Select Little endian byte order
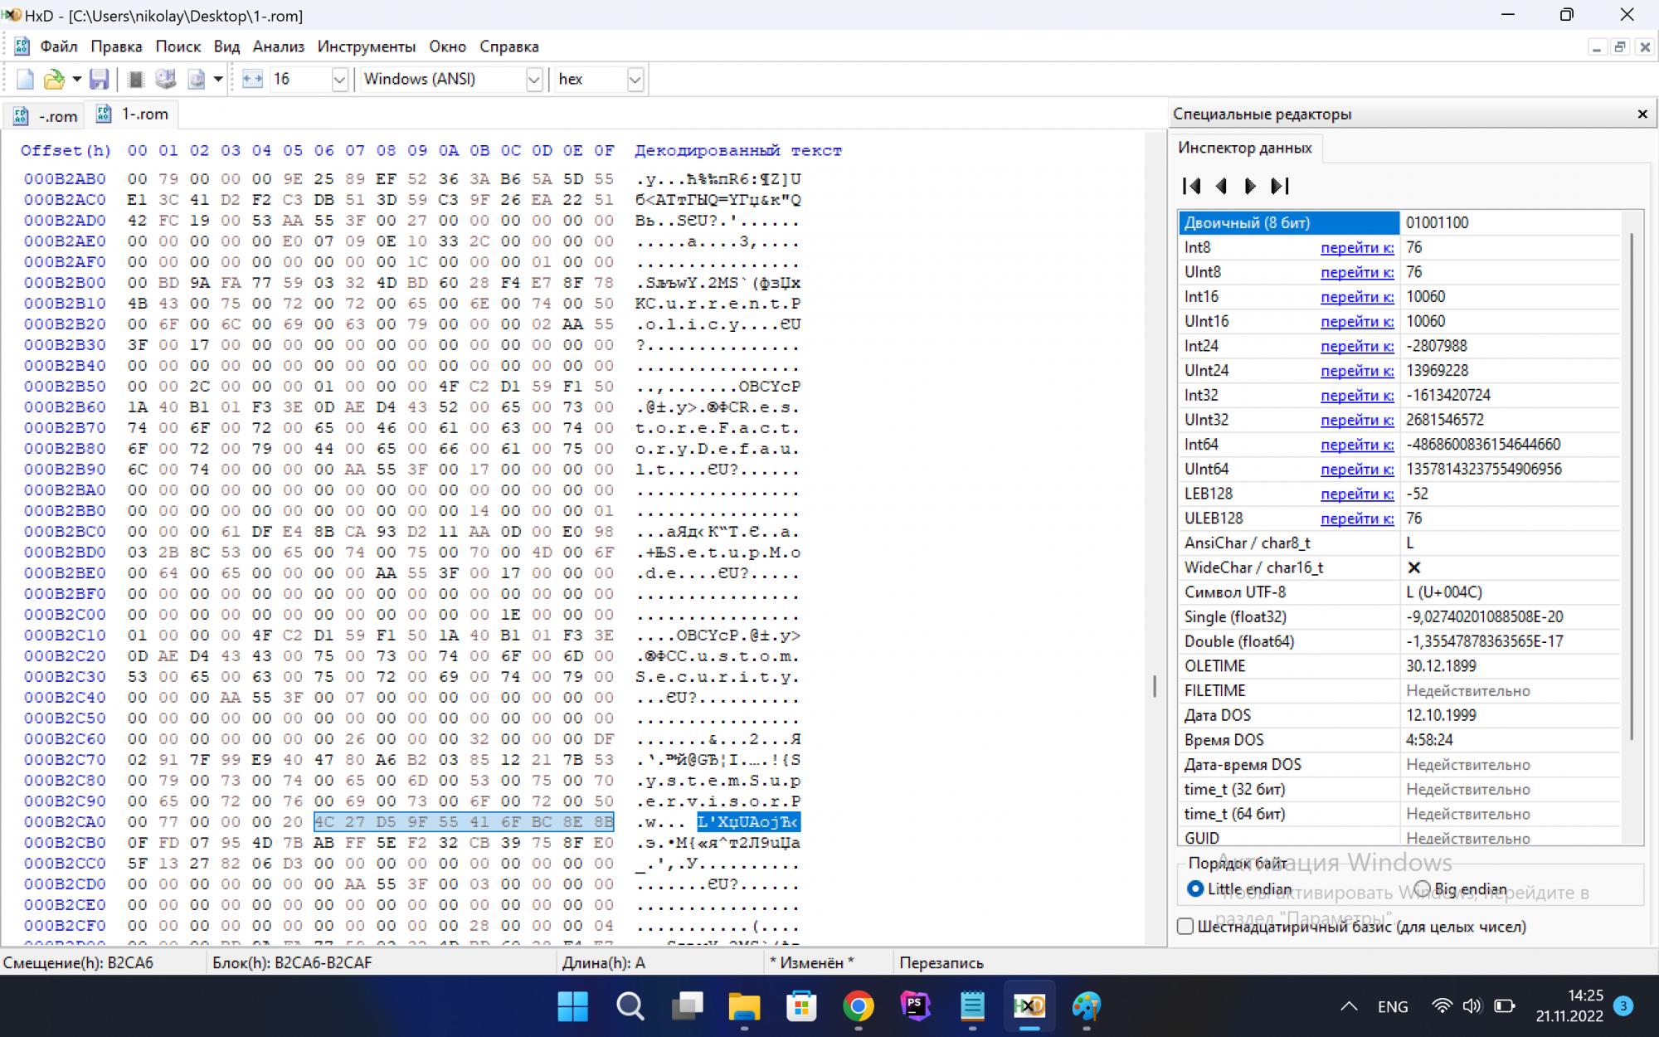The image size is (1659, 1037). pyautogui.click(x=1195, y=889)
